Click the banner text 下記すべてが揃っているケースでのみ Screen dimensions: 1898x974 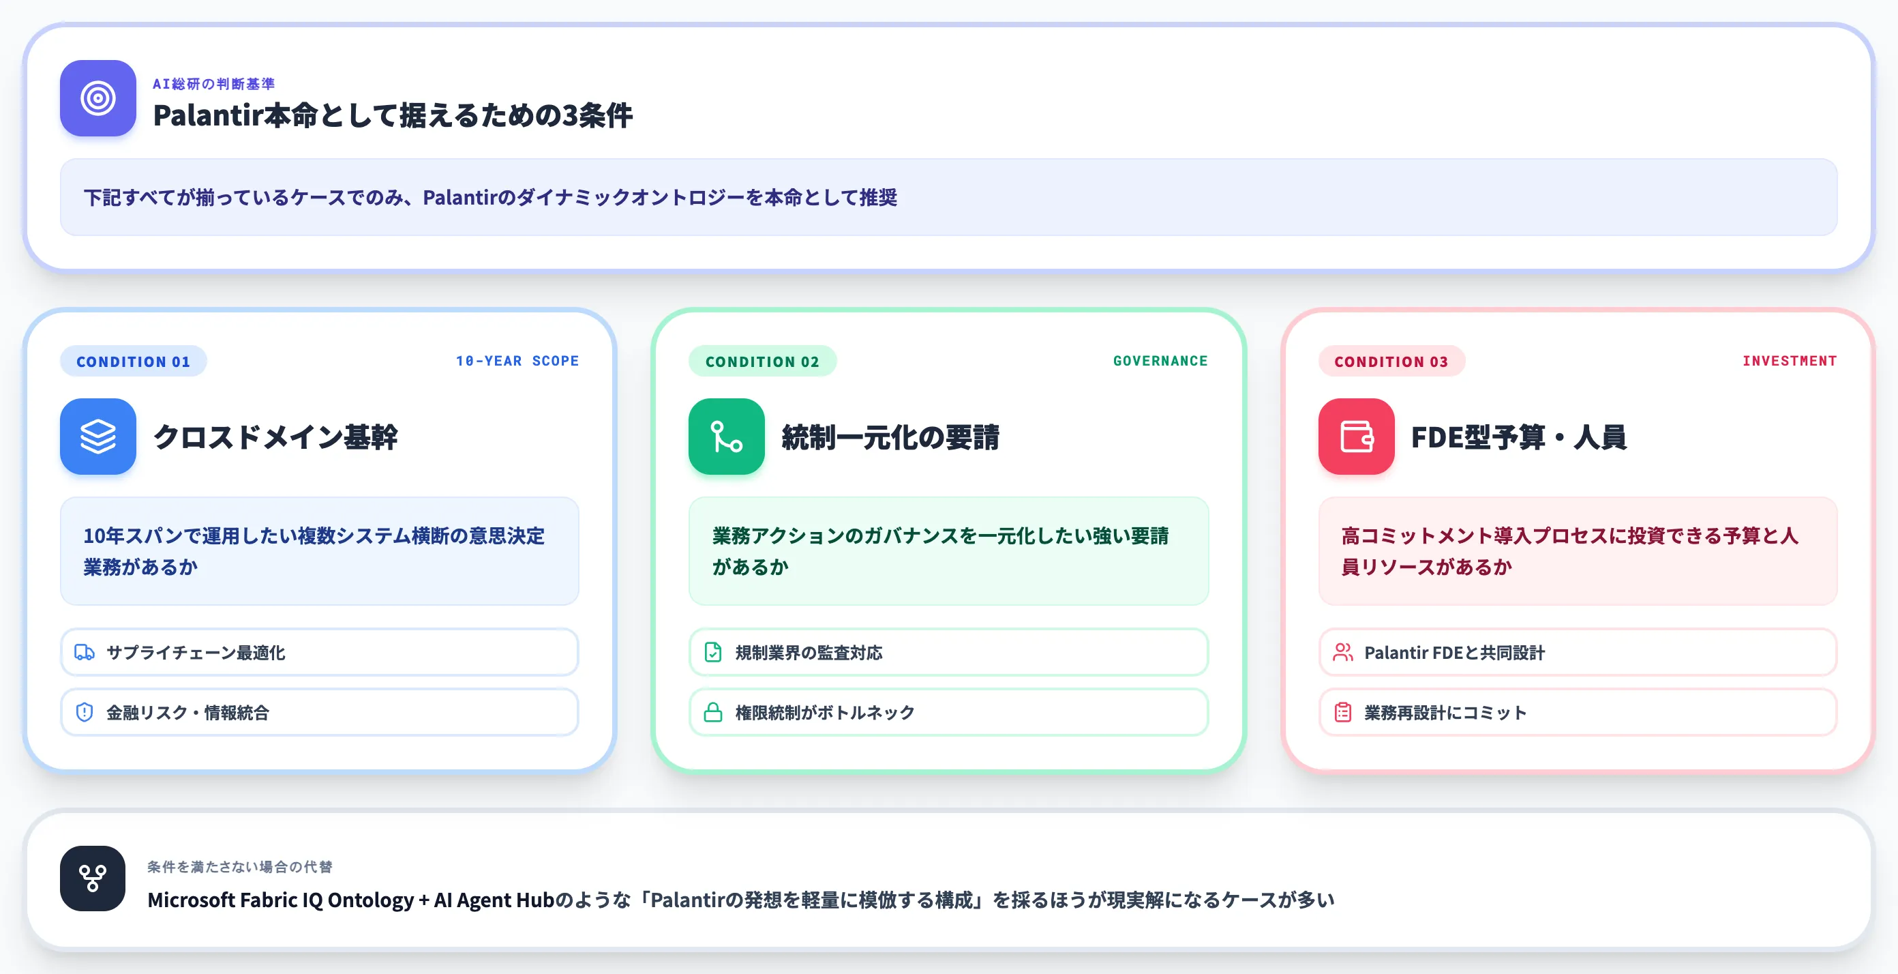(x=490, y=198)
